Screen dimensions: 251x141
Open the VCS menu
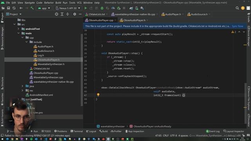(79, 3)
